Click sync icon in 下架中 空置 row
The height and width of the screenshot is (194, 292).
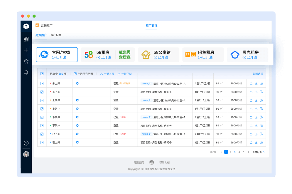77,126
